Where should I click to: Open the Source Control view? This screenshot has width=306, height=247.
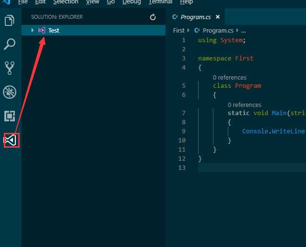[x=10, y=68]
